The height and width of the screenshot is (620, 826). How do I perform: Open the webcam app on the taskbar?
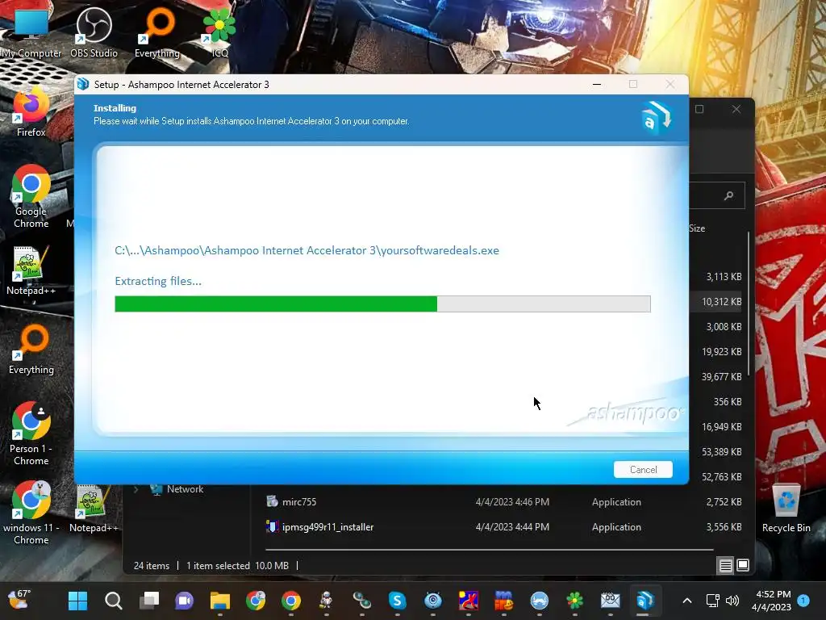click(x=433, y=601)
